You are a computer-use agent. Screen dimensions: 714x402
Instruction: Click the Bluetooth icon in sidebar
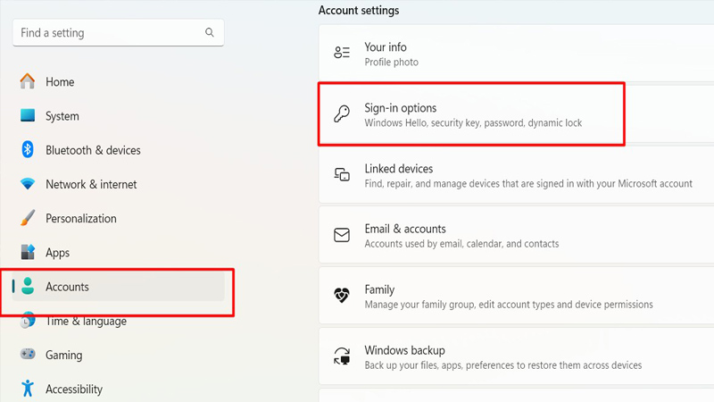(x=28, y=149)
